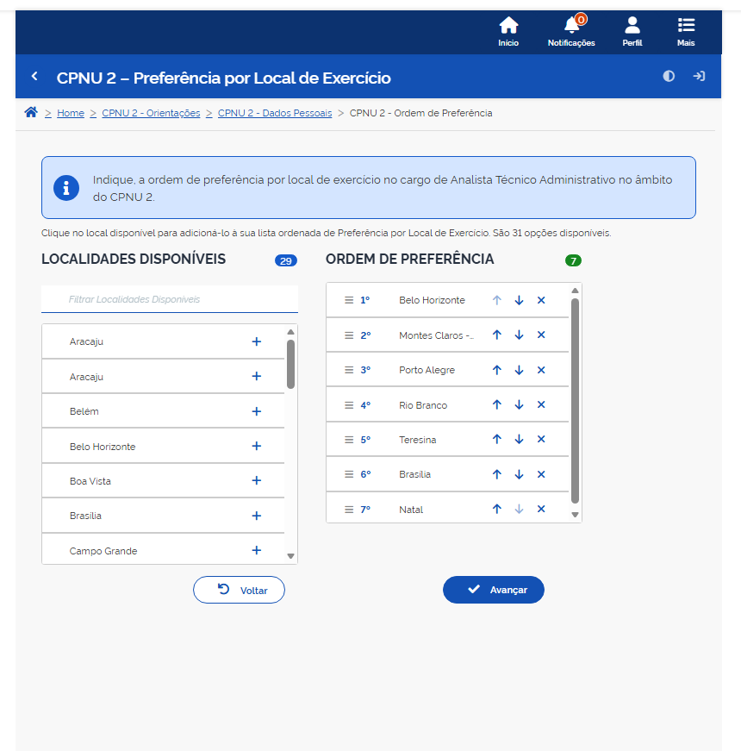Toggle high contrast mode

coord(669,77)
